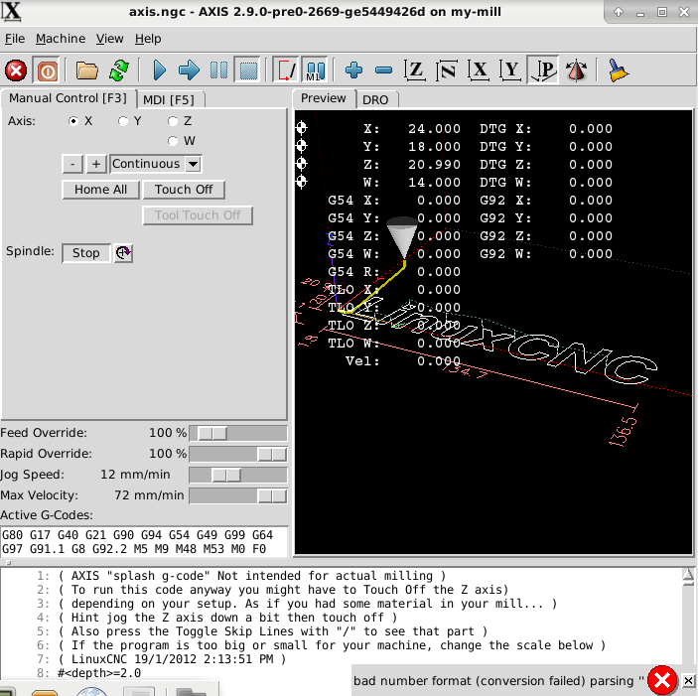Reload the current file
The image size is (698, 696).
pyautogui.click(x=119, y=70)
